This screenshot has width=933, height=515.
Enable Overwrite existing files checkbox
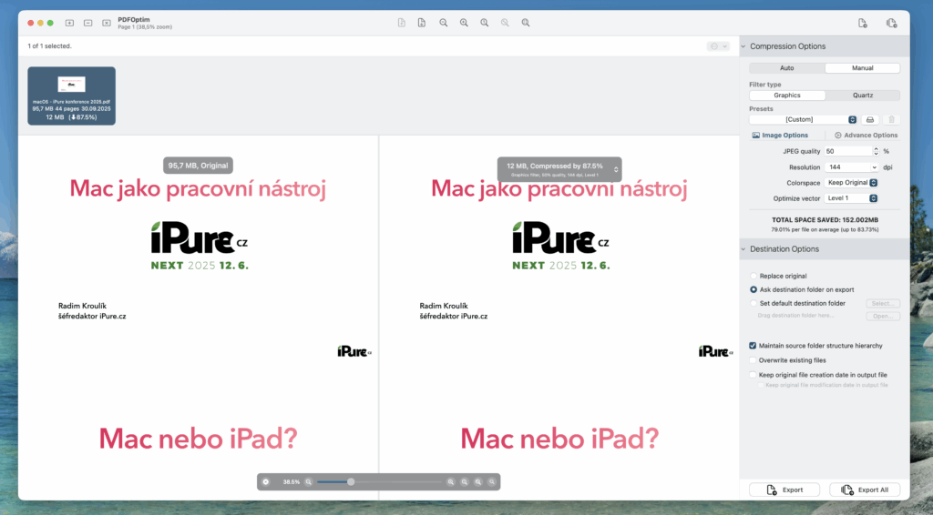coord(753,360)
